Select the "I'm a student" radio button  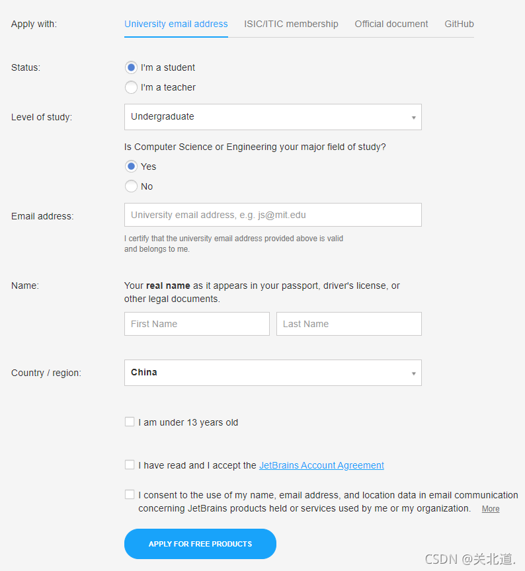click(x=131, y=67)
